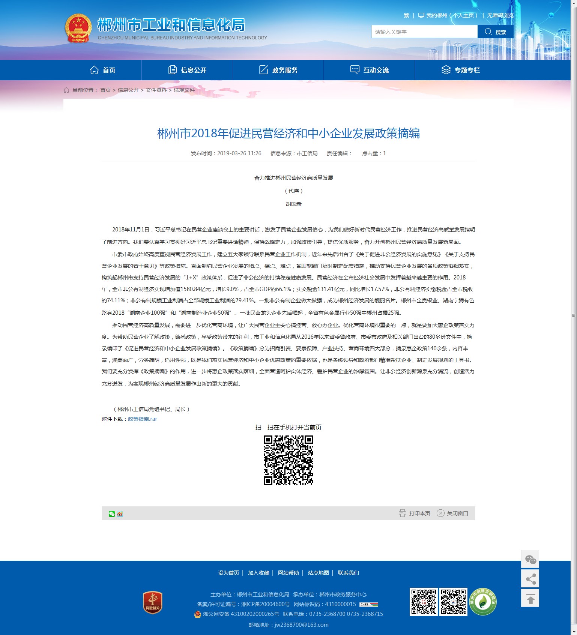The width and height of the screenshot is (577, 635).
Task: Click the home icon in navigation bar
Action: tap(94, 70)
